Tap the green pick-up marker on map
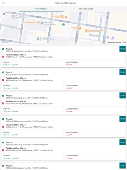Image resolution: width=127 pixels, height=170 pixels. [64, 24]
